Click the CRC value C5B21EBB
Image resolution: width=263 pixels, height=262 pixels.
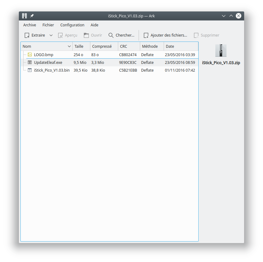128,70
